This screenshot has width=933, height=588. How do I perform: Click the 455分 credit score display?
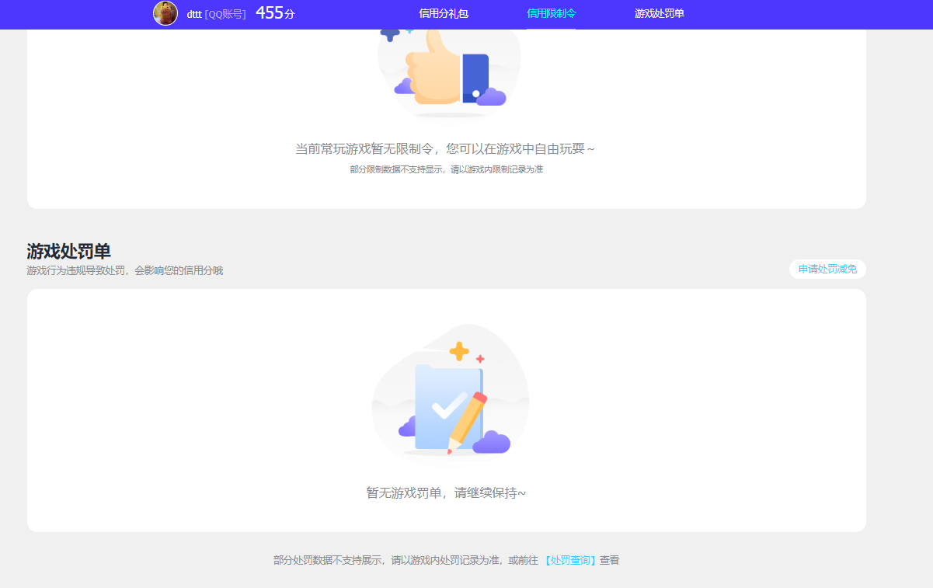click(x=275, y=12)
